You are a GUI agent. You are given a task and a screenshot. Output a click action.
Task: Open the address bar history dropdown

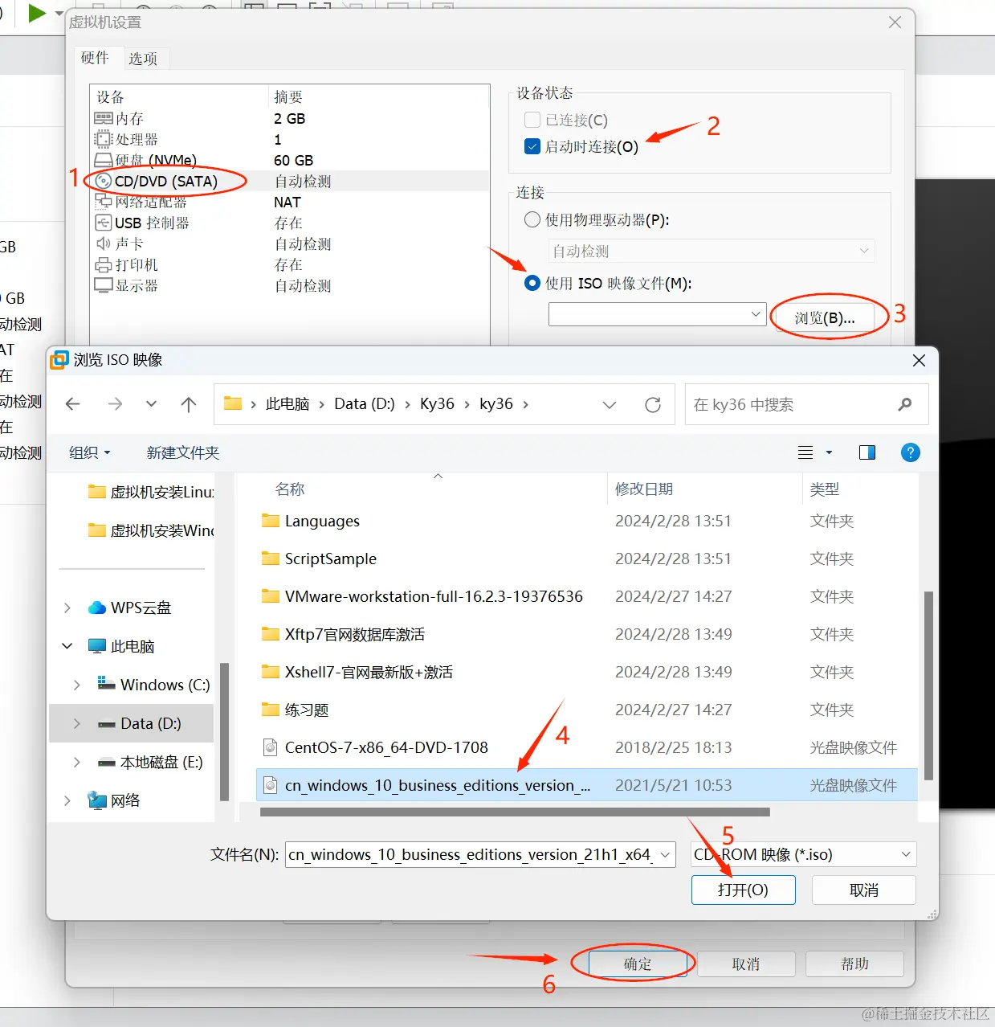(610, 404)
